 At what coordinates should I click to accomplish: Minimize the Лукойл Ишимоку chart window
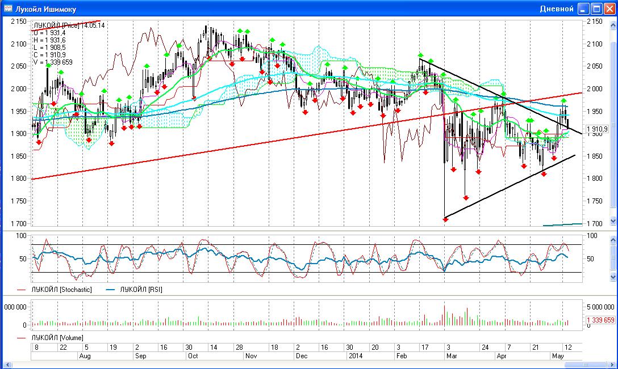[x=584, y=9]
